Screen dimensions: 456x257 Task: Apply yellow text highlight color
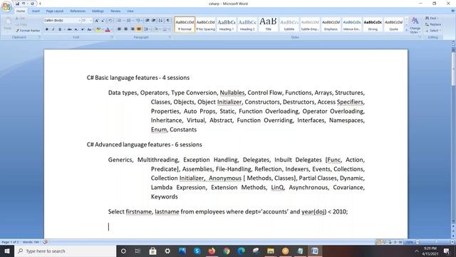point(98,29)
